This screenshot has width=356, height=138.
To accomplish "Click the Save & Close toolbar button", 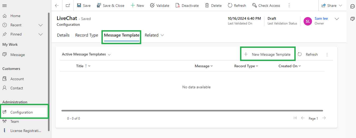I will point(110,6).
